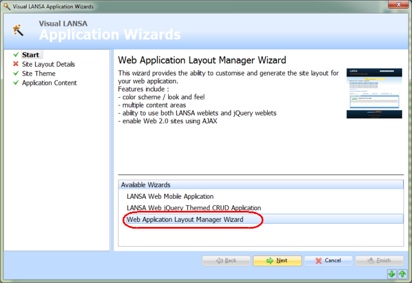Image resolution: width=412 pixels, height=283 pixels.
Task: Click the checkmark beside Site Theme
Action: (16, 73)
